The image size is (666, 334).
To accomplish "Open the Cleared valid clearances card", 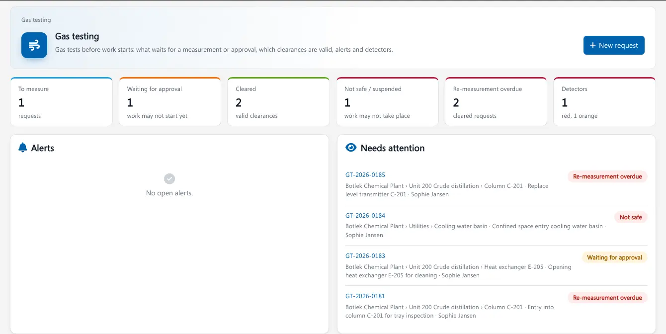I will (x=278, y=102).
